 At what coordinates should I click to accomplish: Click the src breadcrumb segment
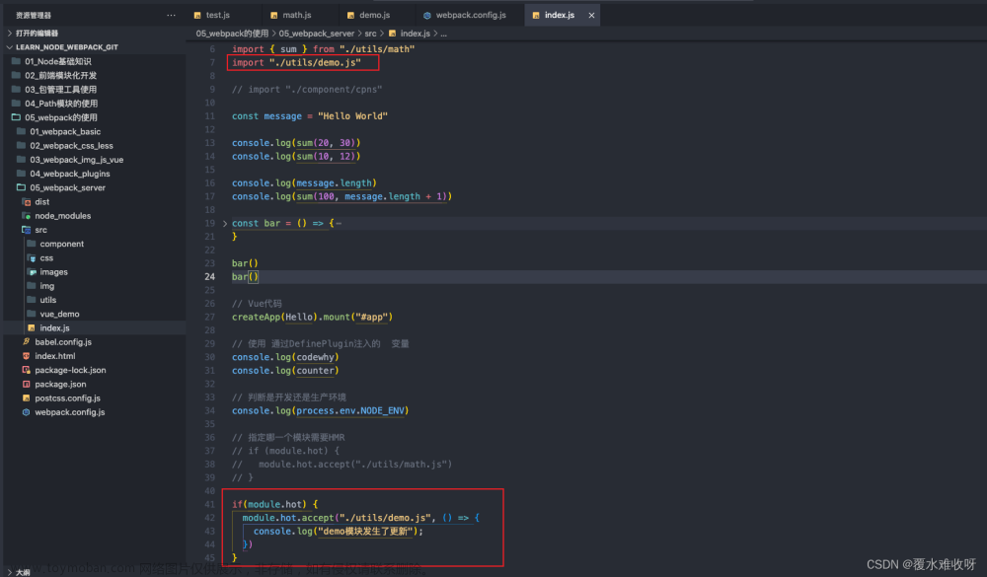tap(370, 34)
